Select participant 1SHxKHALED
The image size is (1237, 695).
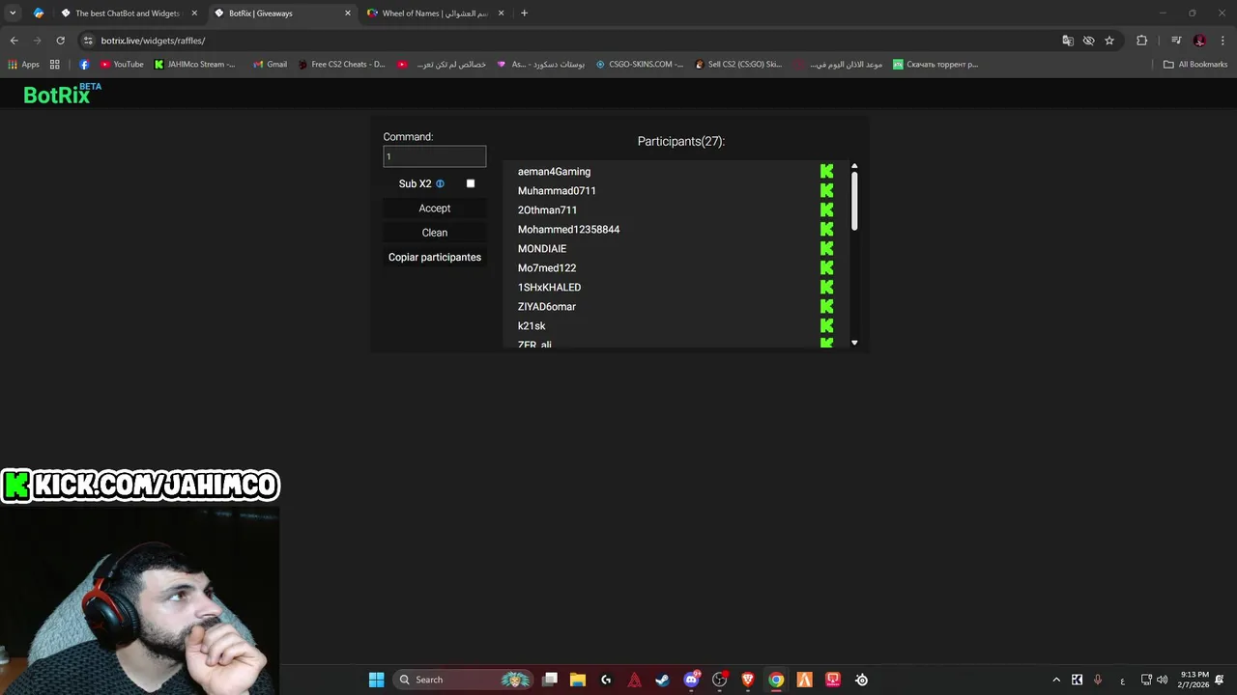tap(549, 288)
